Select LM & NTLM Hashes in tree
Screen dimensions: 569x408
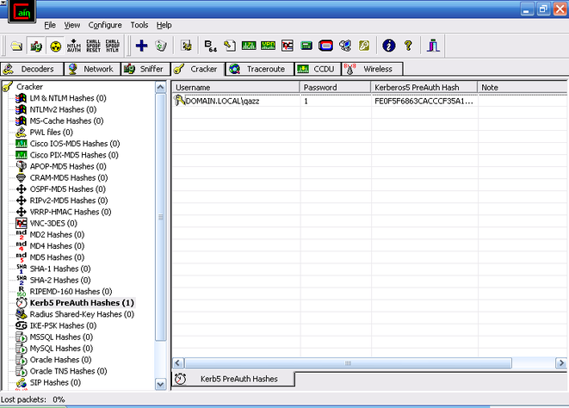click(67, 98)
